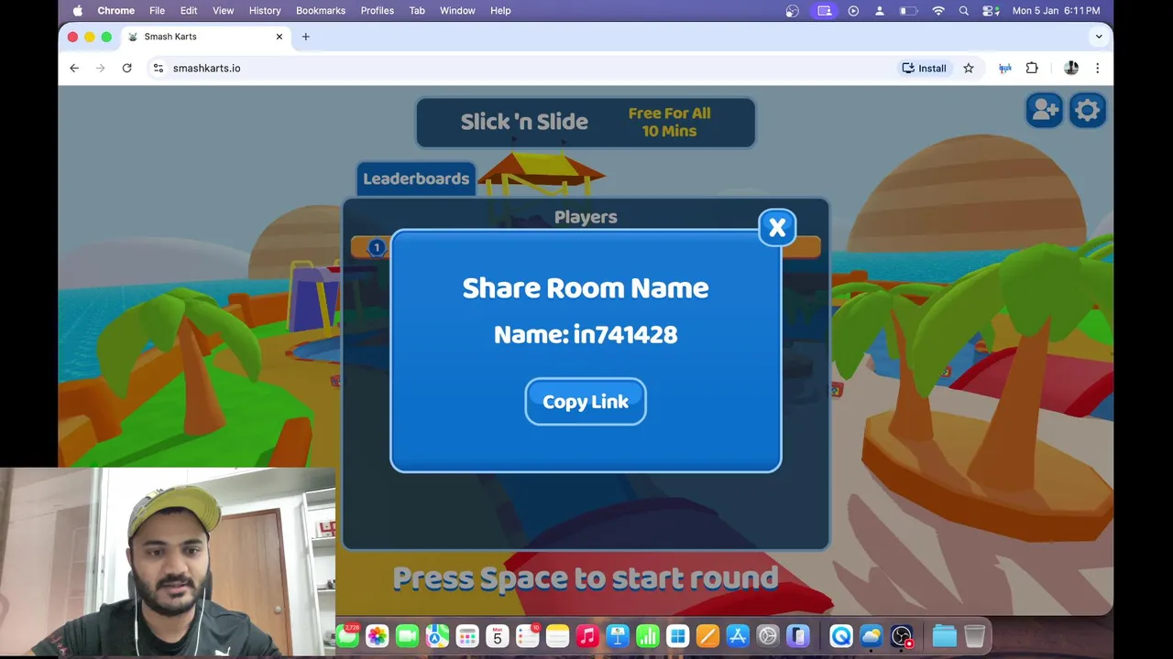Screen dimensions: 1173x659
Task: Go back in Chrome
Action: point(74,68)
